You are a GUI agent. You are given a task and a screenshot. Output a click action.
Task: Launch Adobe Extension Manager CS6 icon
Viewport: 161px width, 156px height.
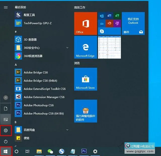point(18,97)
